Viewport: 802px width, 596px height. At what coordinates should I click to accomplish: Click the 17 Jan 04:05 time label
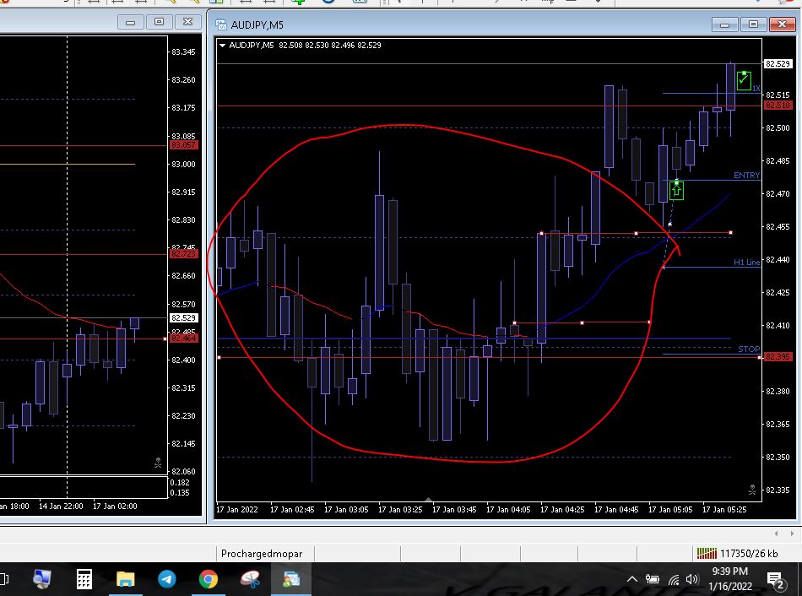[508, 510]
